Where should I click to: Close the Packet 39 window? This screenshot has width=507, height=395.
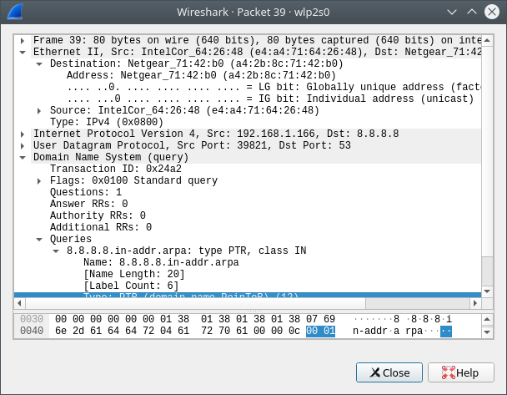click(x=492, y=12)
